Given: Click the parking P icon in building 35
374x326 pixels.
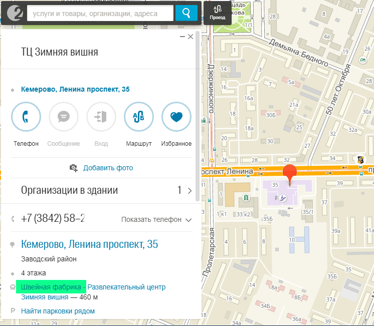Looking at the screenshot, I should click(276, 198).
